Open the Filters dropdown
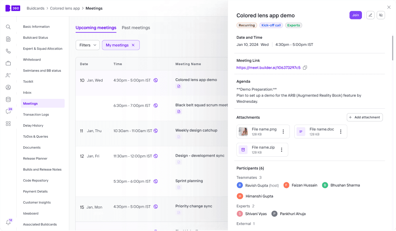Image resolution: width=396 pixels, height=231 pixels. point(88,45)
